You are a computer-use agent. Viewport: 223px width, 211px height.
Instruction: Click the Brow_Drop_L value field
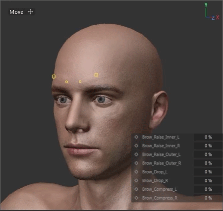pos(208,172)
